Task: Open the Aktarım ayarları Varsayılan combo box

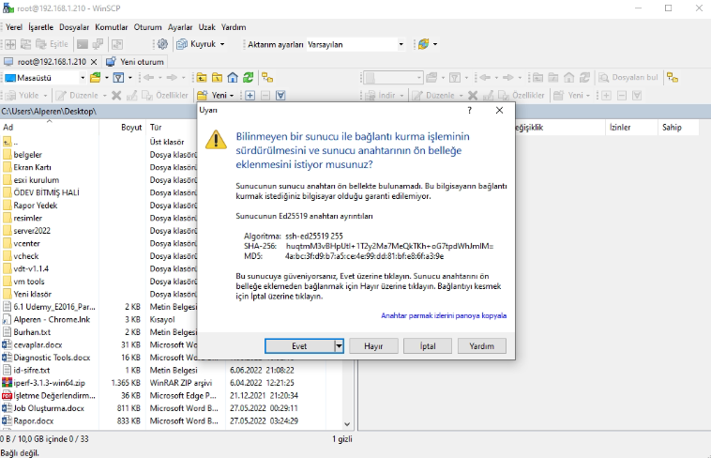Action: tap(355, 44)
